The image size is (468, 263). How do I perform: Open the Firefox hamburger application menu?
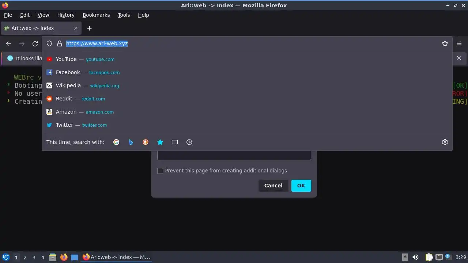point(459,43)
